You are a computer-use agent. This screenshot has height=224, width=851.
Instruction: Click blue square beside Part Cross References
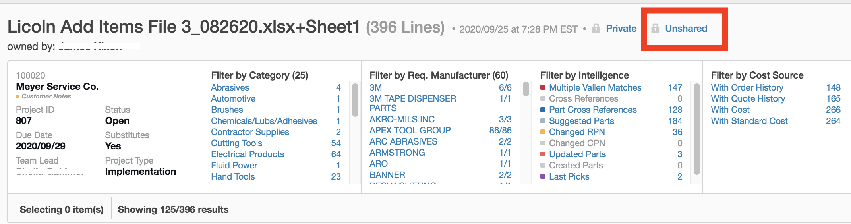pos(543,110)
